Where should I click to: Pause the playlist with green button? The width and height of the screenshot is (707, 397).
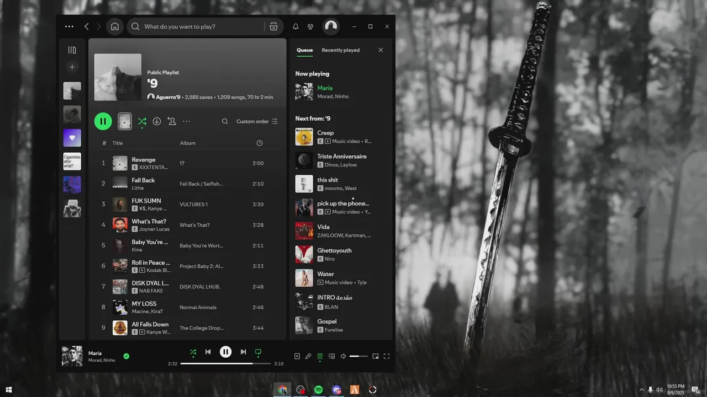(x=103, y=121)
